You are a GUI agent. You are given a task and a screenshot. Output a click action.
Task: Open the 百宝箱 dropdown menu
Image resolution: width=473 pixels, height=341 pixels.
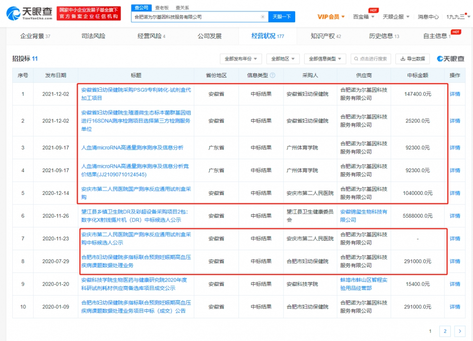click(363, 17)
